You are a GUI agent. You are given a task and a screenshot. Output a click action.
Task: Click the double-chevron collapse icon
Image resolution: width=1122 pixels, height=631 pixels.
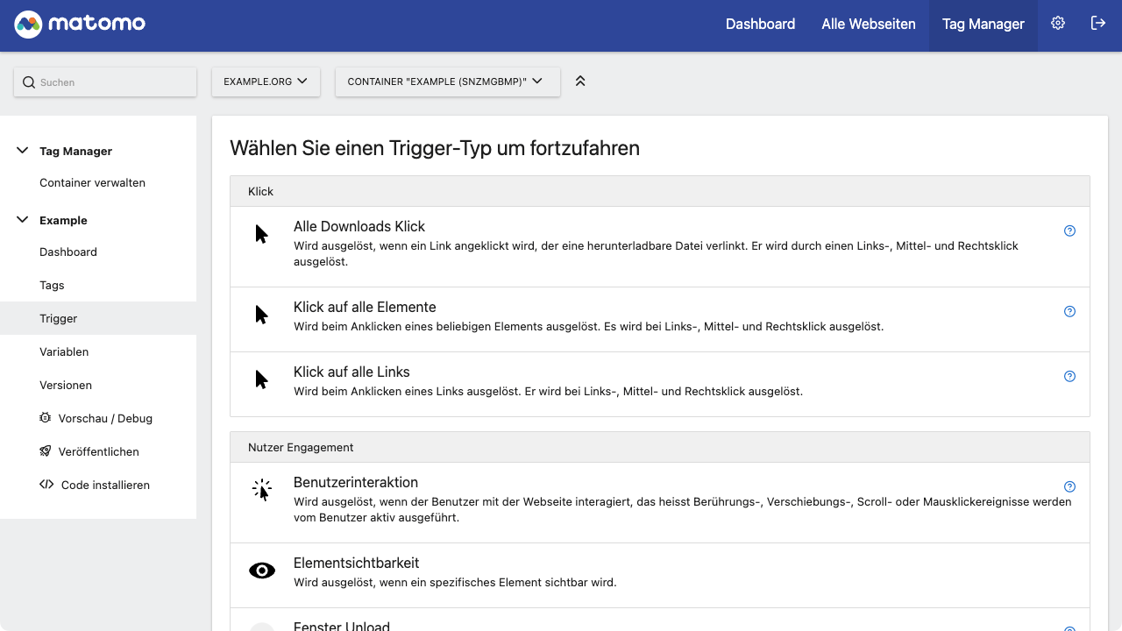[580, 81]
